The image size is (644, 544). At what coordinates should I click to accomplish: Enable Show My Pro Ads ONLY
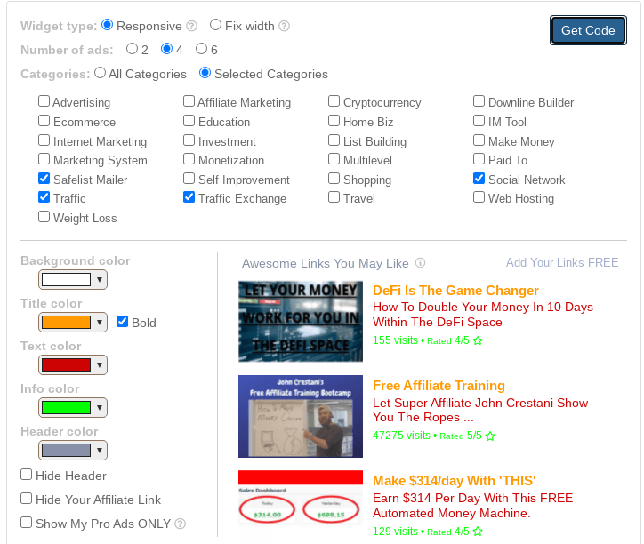pyautogui.click(x=27, y=523)
